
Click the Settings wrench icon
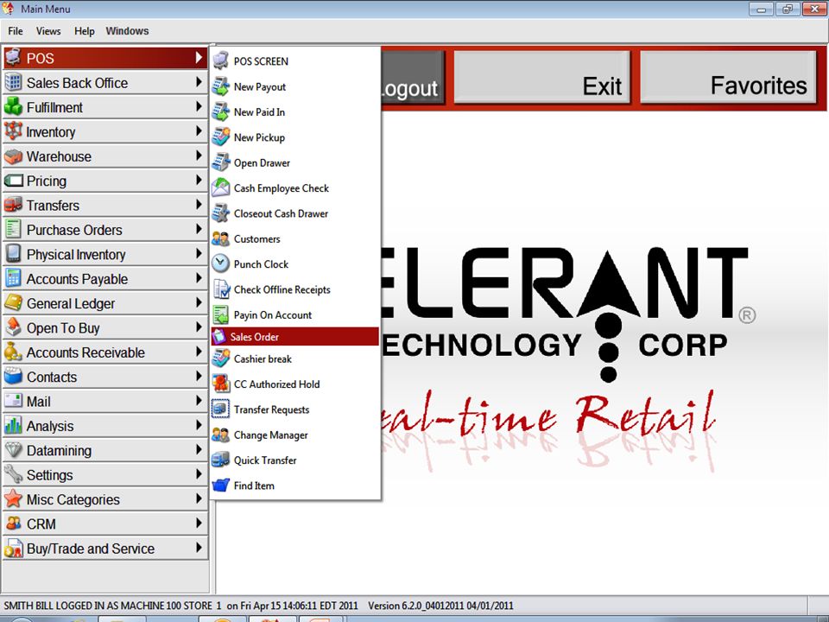click(x=13, y=474)
